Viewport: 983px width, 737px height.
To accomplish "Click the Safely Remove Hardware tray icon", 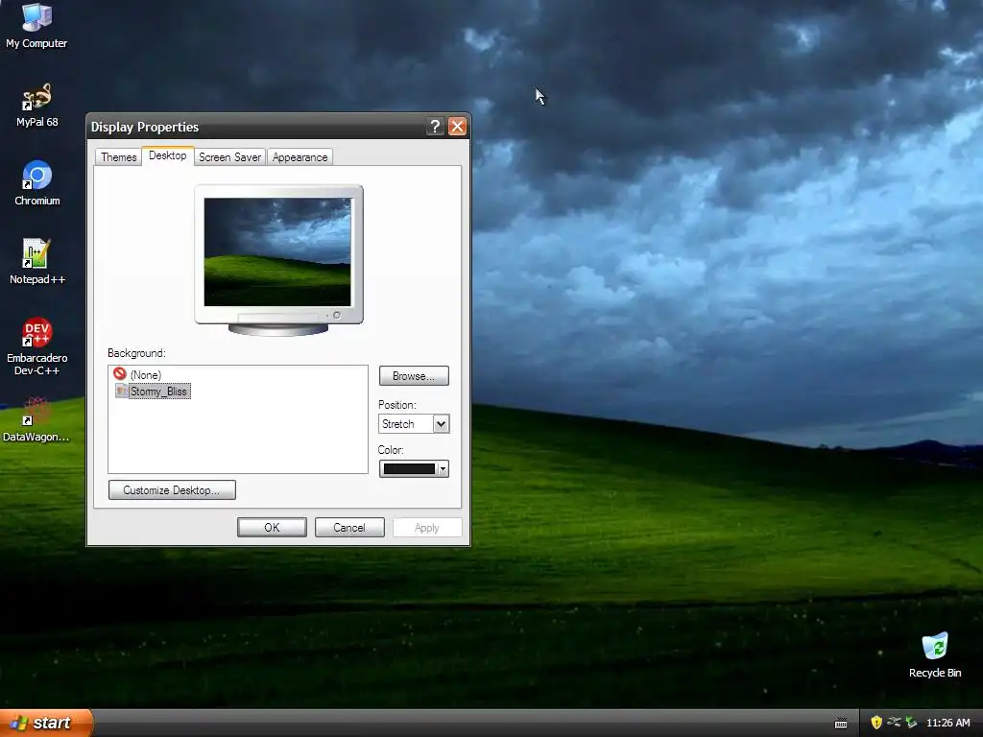I will pyautogui.click(x=911, y=723).
